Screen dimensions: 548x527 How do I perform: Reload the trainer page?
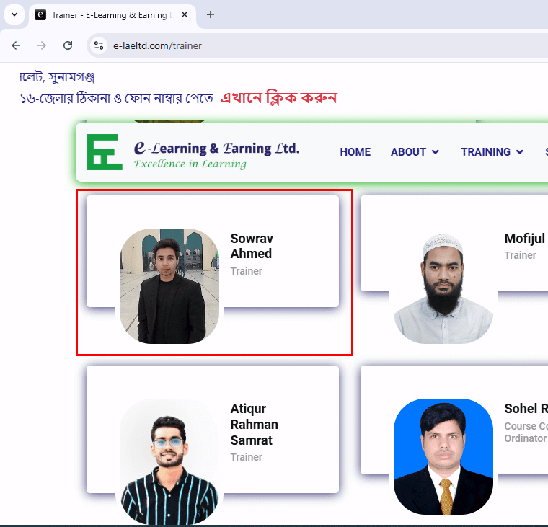click(68, 45)
